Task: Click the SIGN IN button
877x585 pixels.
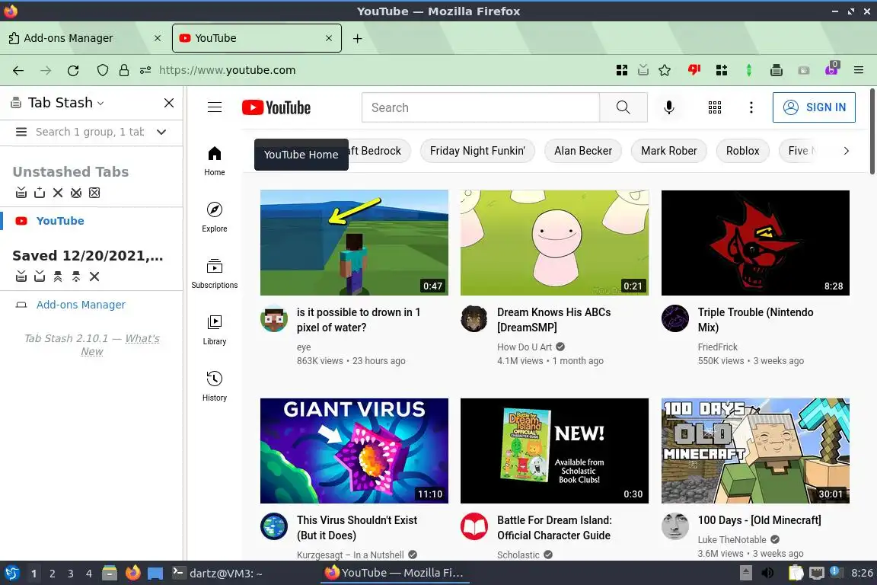Action: coord(814,107)
